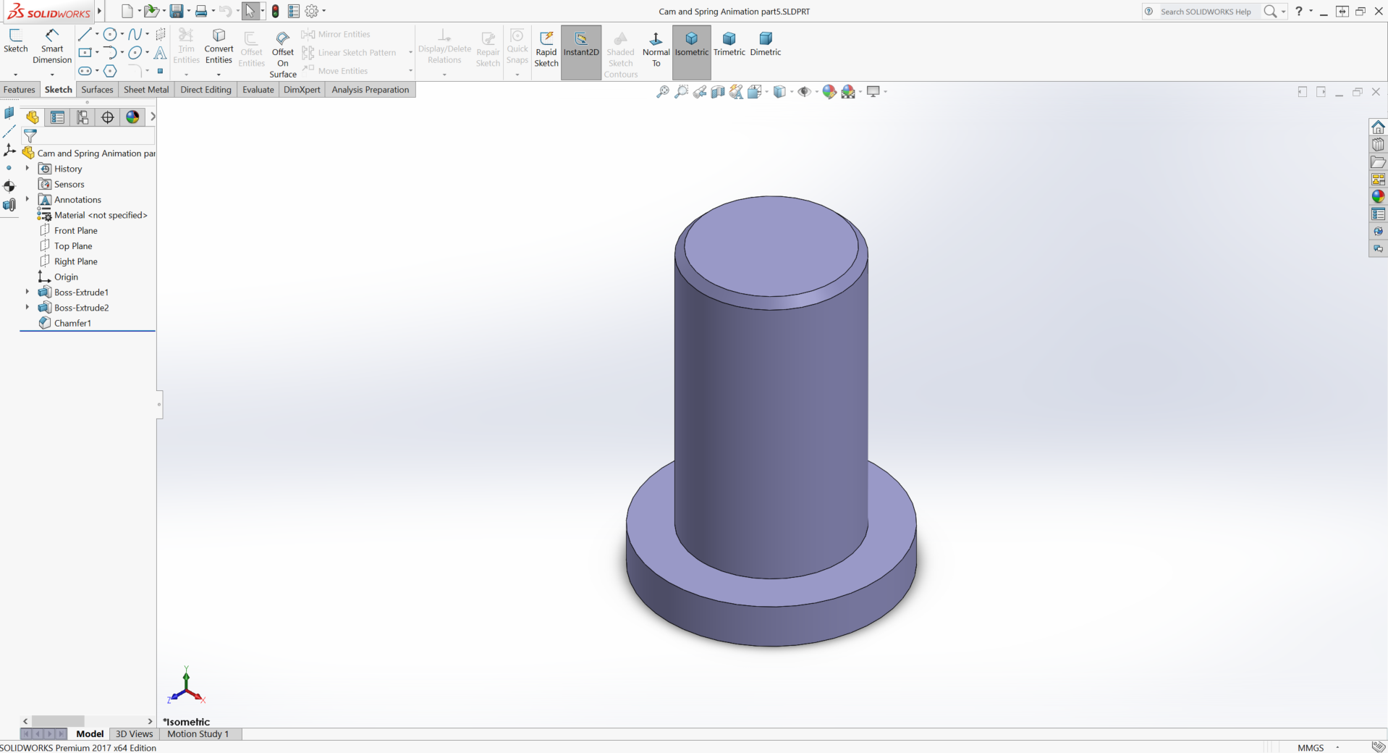Image resolution: width=1388 pixels, height=753 pixels.
Task: Select the Ellipse sketch tool
Action: pos(135,52)
